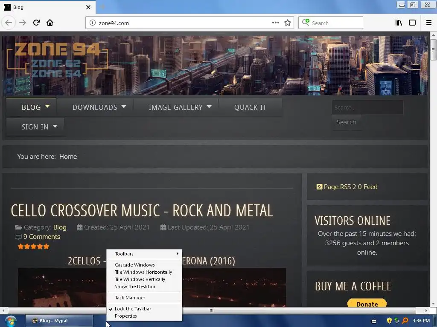Click the orange magnifier tray icon

click(x=405, y=321)
